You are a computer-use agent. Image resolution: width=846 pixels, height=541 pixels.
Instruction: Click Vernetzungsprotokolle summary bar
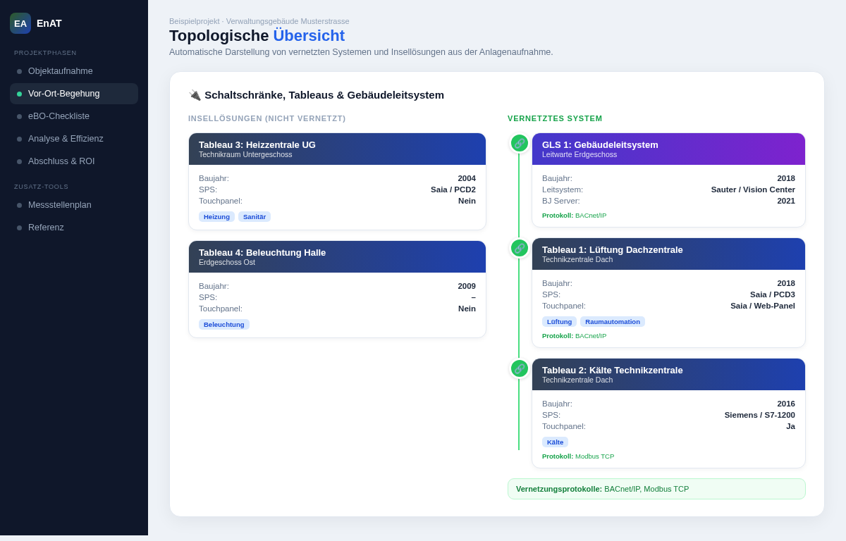click(656, 489)
